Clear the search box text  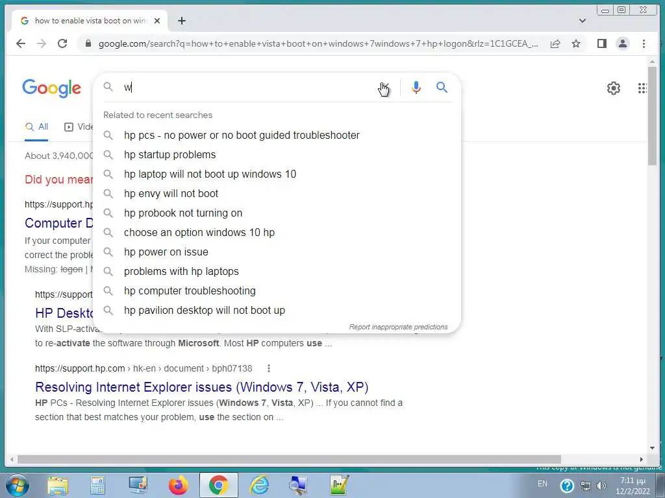pyautogui.click(x=384, y=88)
